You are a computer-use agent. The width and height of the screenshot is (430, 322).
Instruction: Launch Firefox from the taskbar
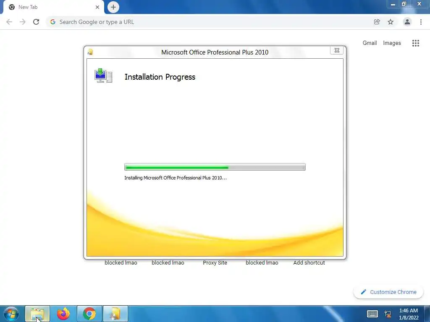pos(63,314)
